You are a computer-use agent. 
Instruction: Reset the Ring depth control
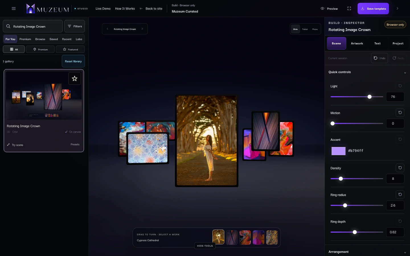coord(400,221)
